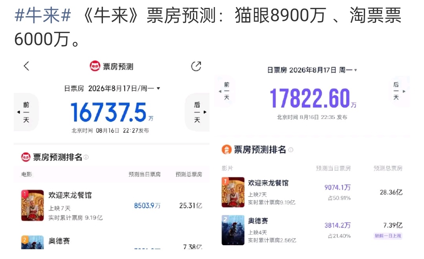Select the 8月16日 22:35 发布 timestamp
This screenshot has height=259, width=424.
click(x=323, y=117)
